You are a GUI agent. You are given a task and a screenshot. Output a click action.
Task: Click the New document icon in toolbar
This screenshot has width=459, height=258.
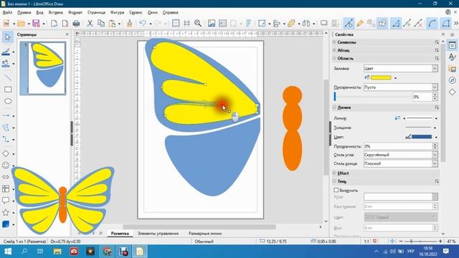(x=6, y=24)
